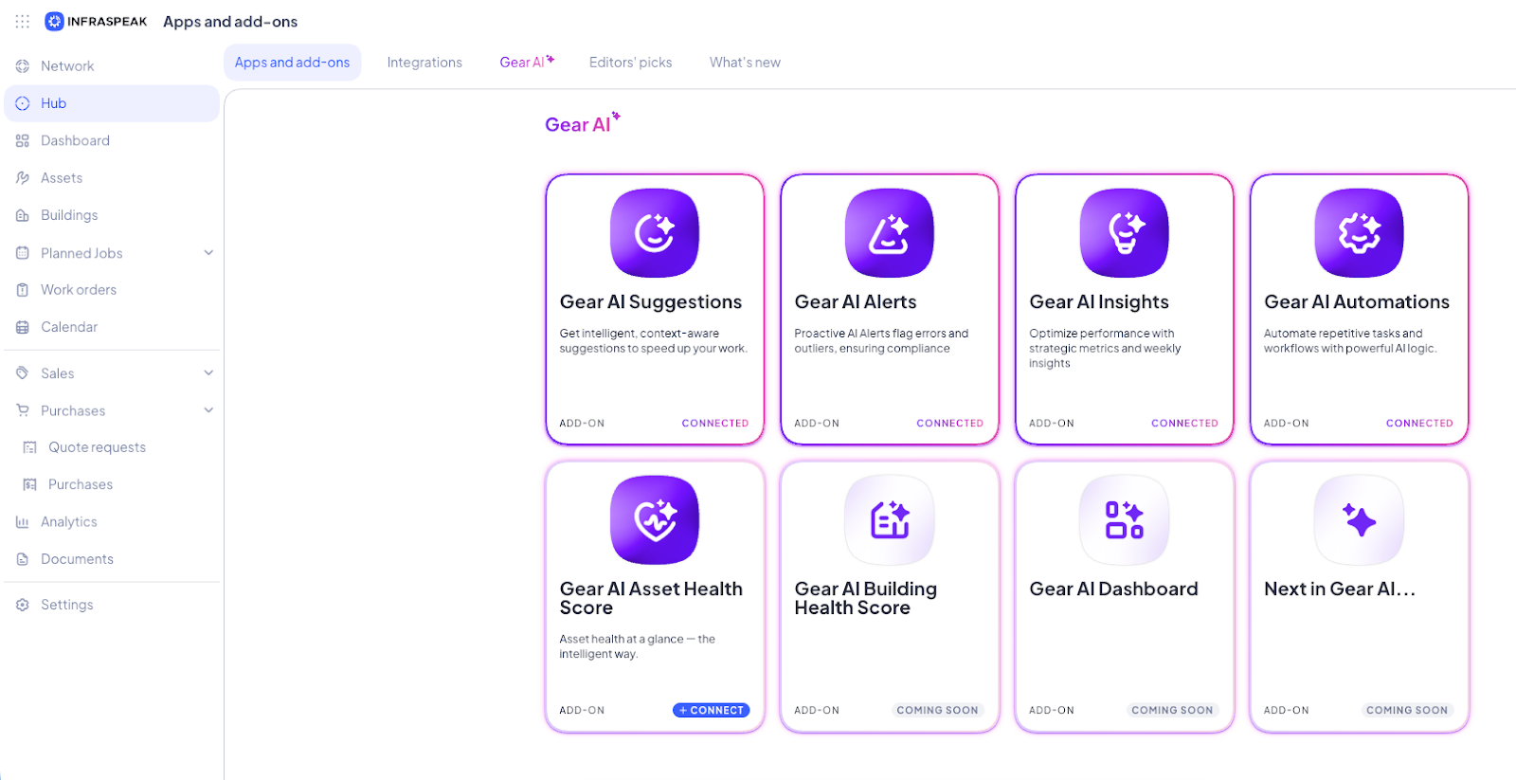Viewport: 1516px width, 780px height.
Task: Click the Gear AI Dashboard card title
Action: pyautogui.click(x=1113, y=589)
